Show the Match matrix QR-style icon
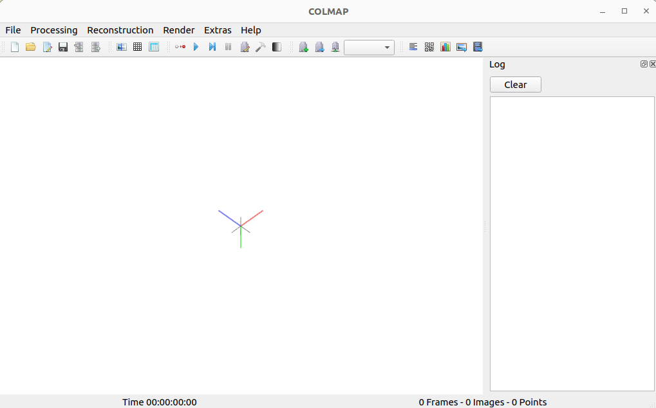Screen dimensions: 656x408 (429, 47)
